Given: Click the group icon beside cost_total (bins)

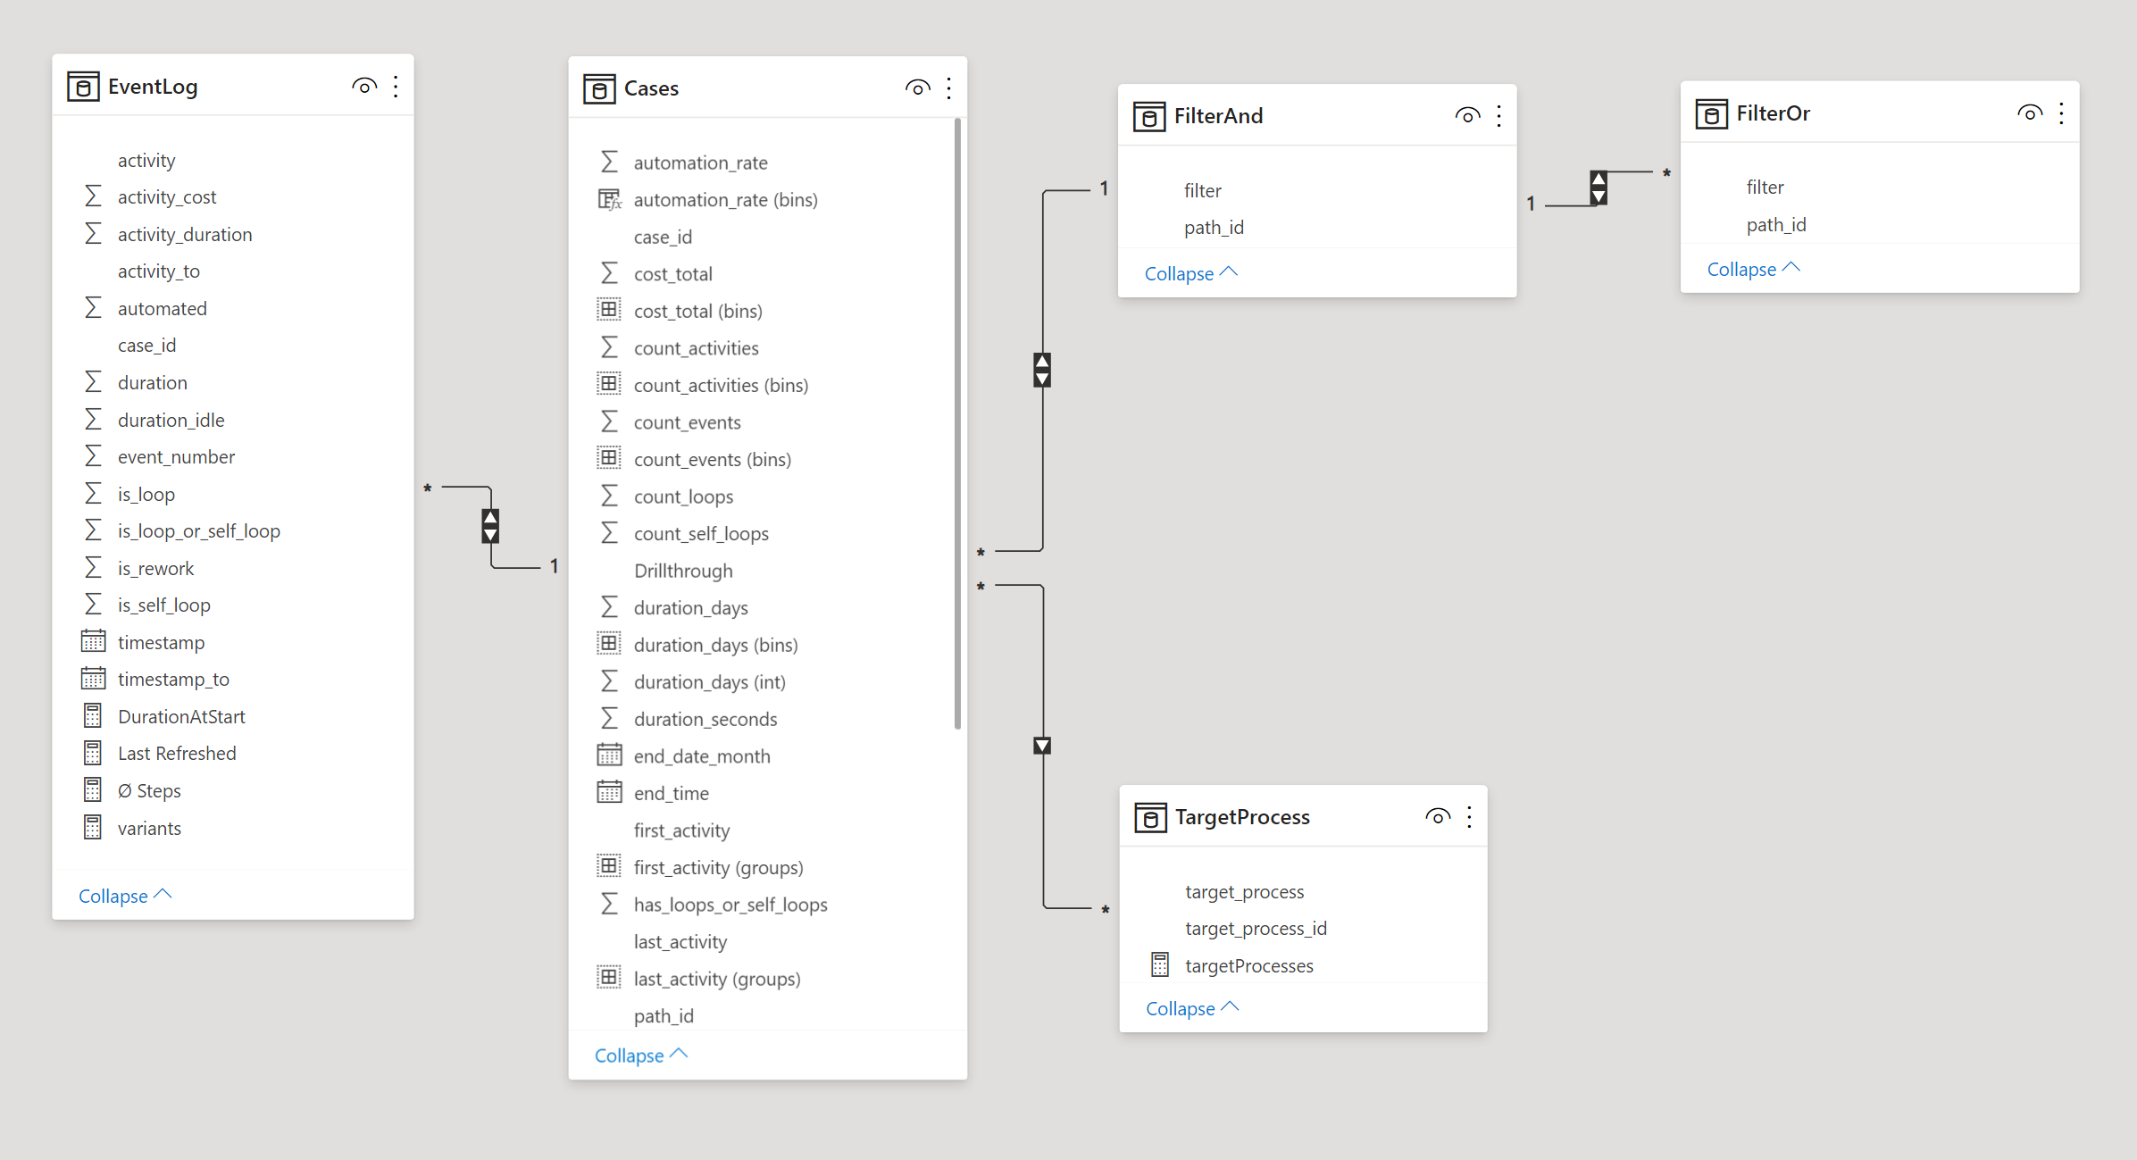Looking at the screenshot, I should [609, 310].
